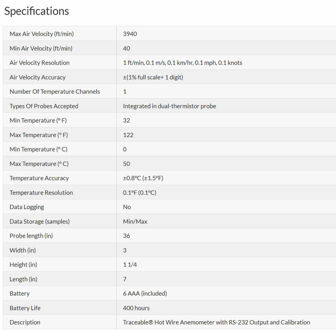Select the Data Storage (samples) label

click(x=40, y=222)
